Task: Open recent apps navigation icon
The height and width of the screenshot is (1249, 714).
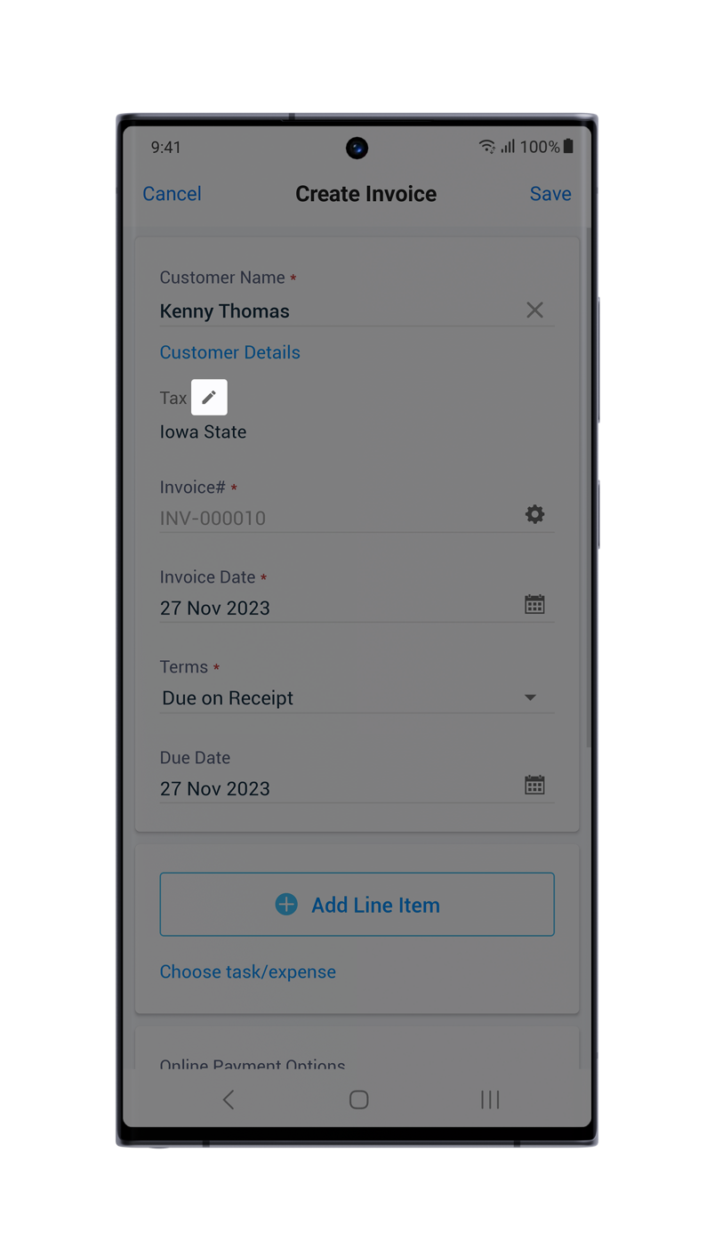Action: pyautogui.click(x=490, y=1100)
